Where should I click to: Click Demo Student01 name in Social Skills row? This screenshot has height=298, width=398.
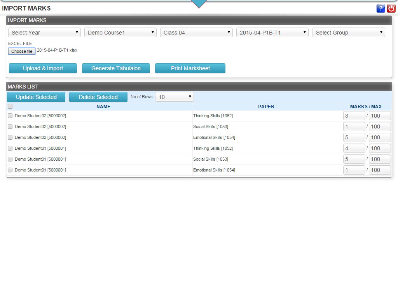click(x=40, y=159)
